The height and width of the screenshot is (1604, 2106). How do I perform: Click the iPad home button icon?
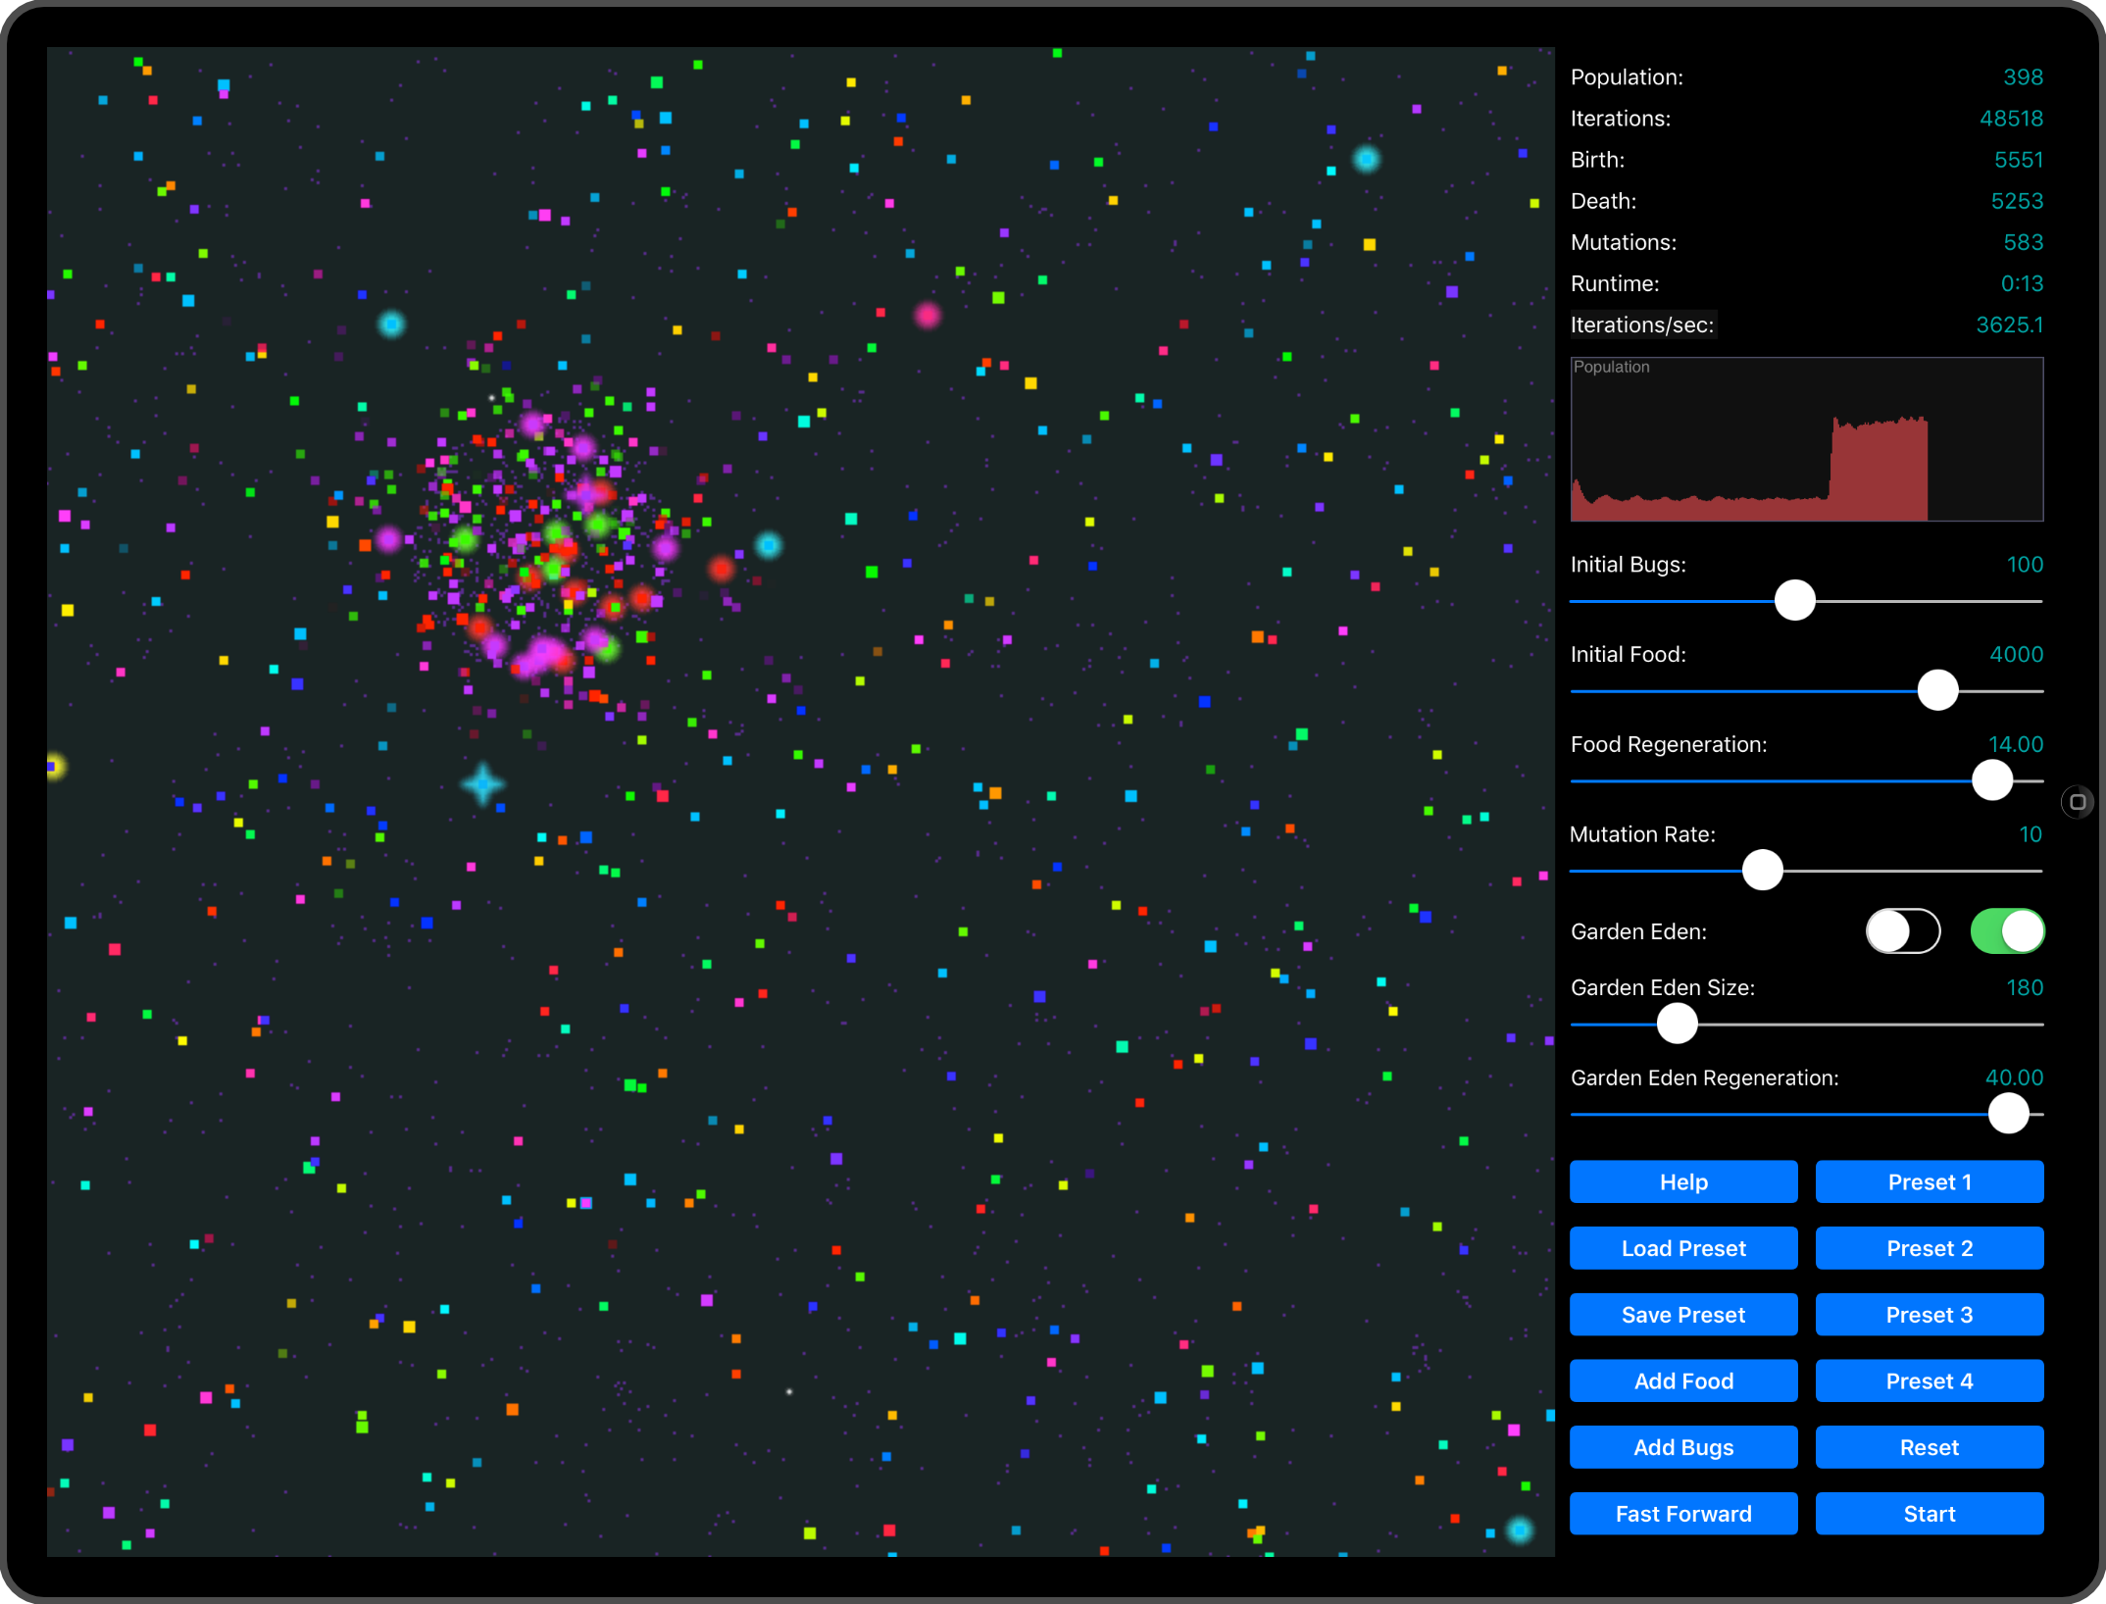[x=2077, y=802]
